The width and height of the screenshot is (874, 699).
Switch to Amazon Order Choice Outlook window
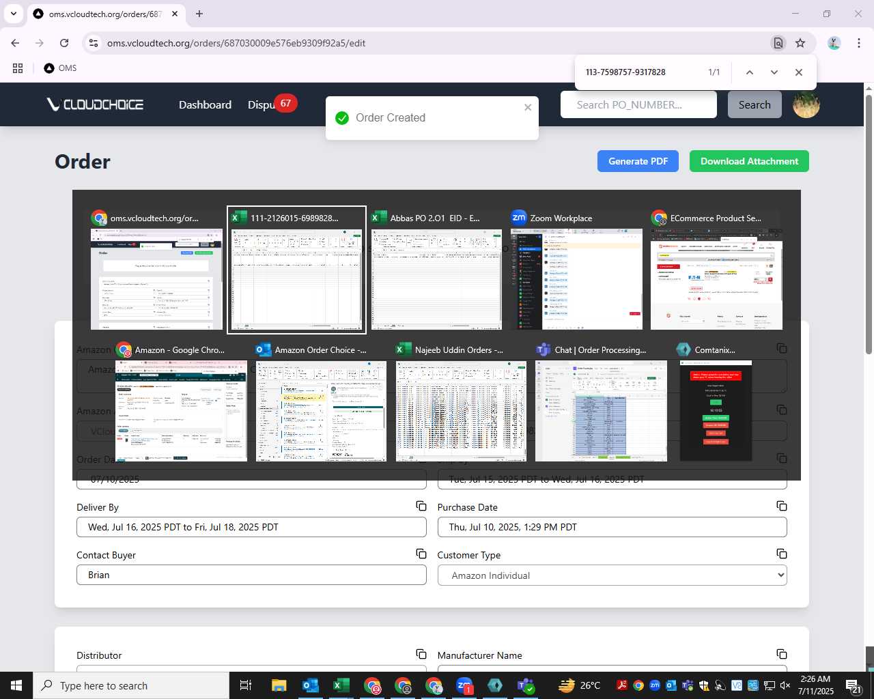click(x=321, y=403)
